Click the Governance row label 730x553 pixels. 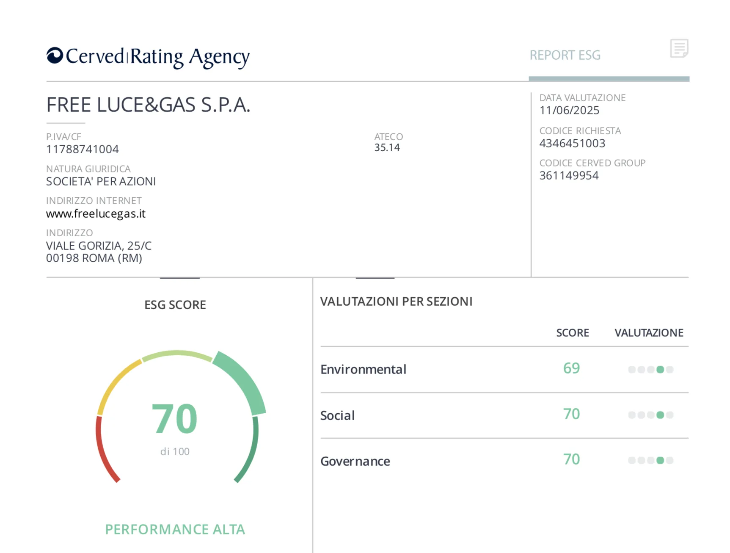pos(355,461)
